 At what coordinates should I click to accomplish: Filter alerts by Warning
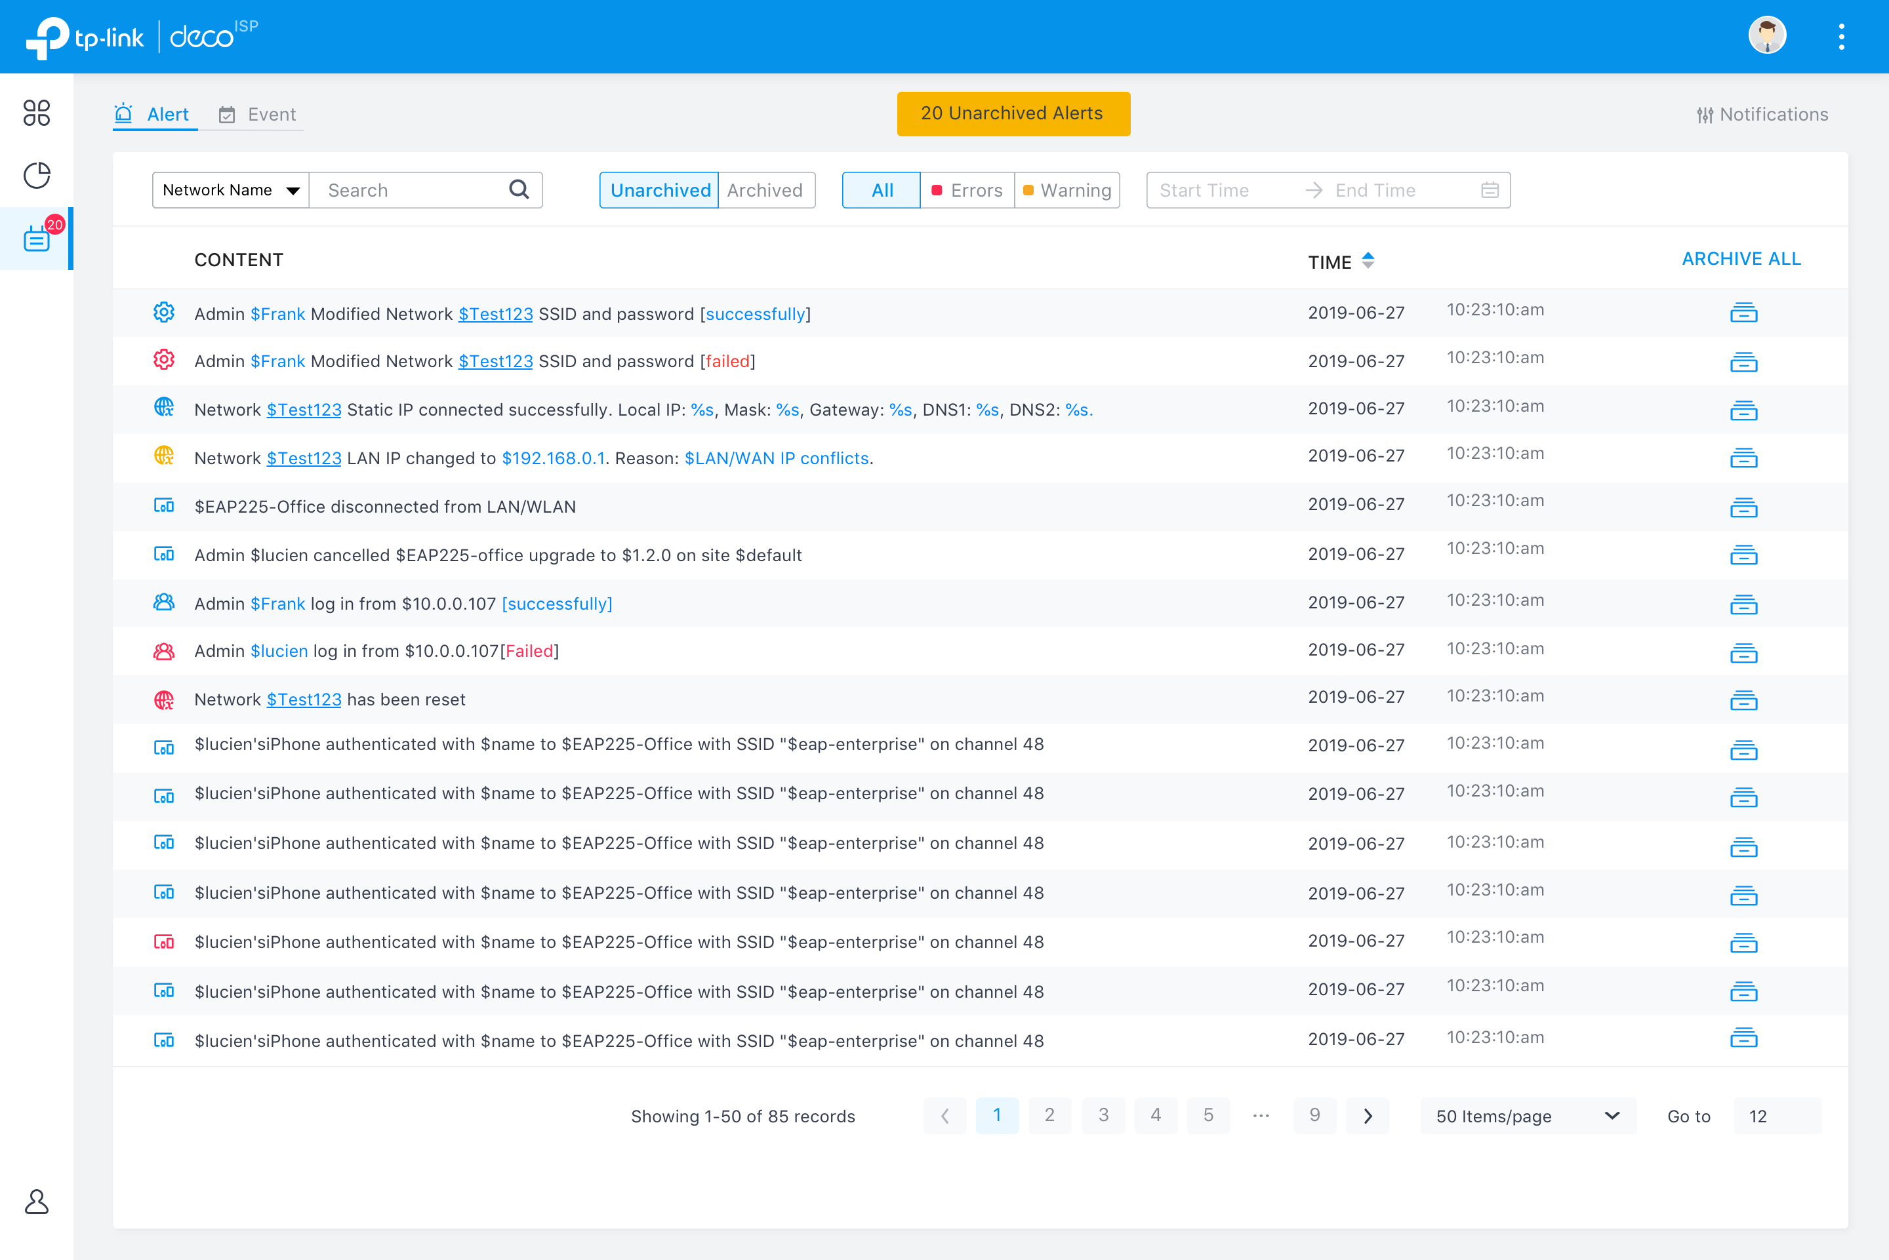point(1066,191)
